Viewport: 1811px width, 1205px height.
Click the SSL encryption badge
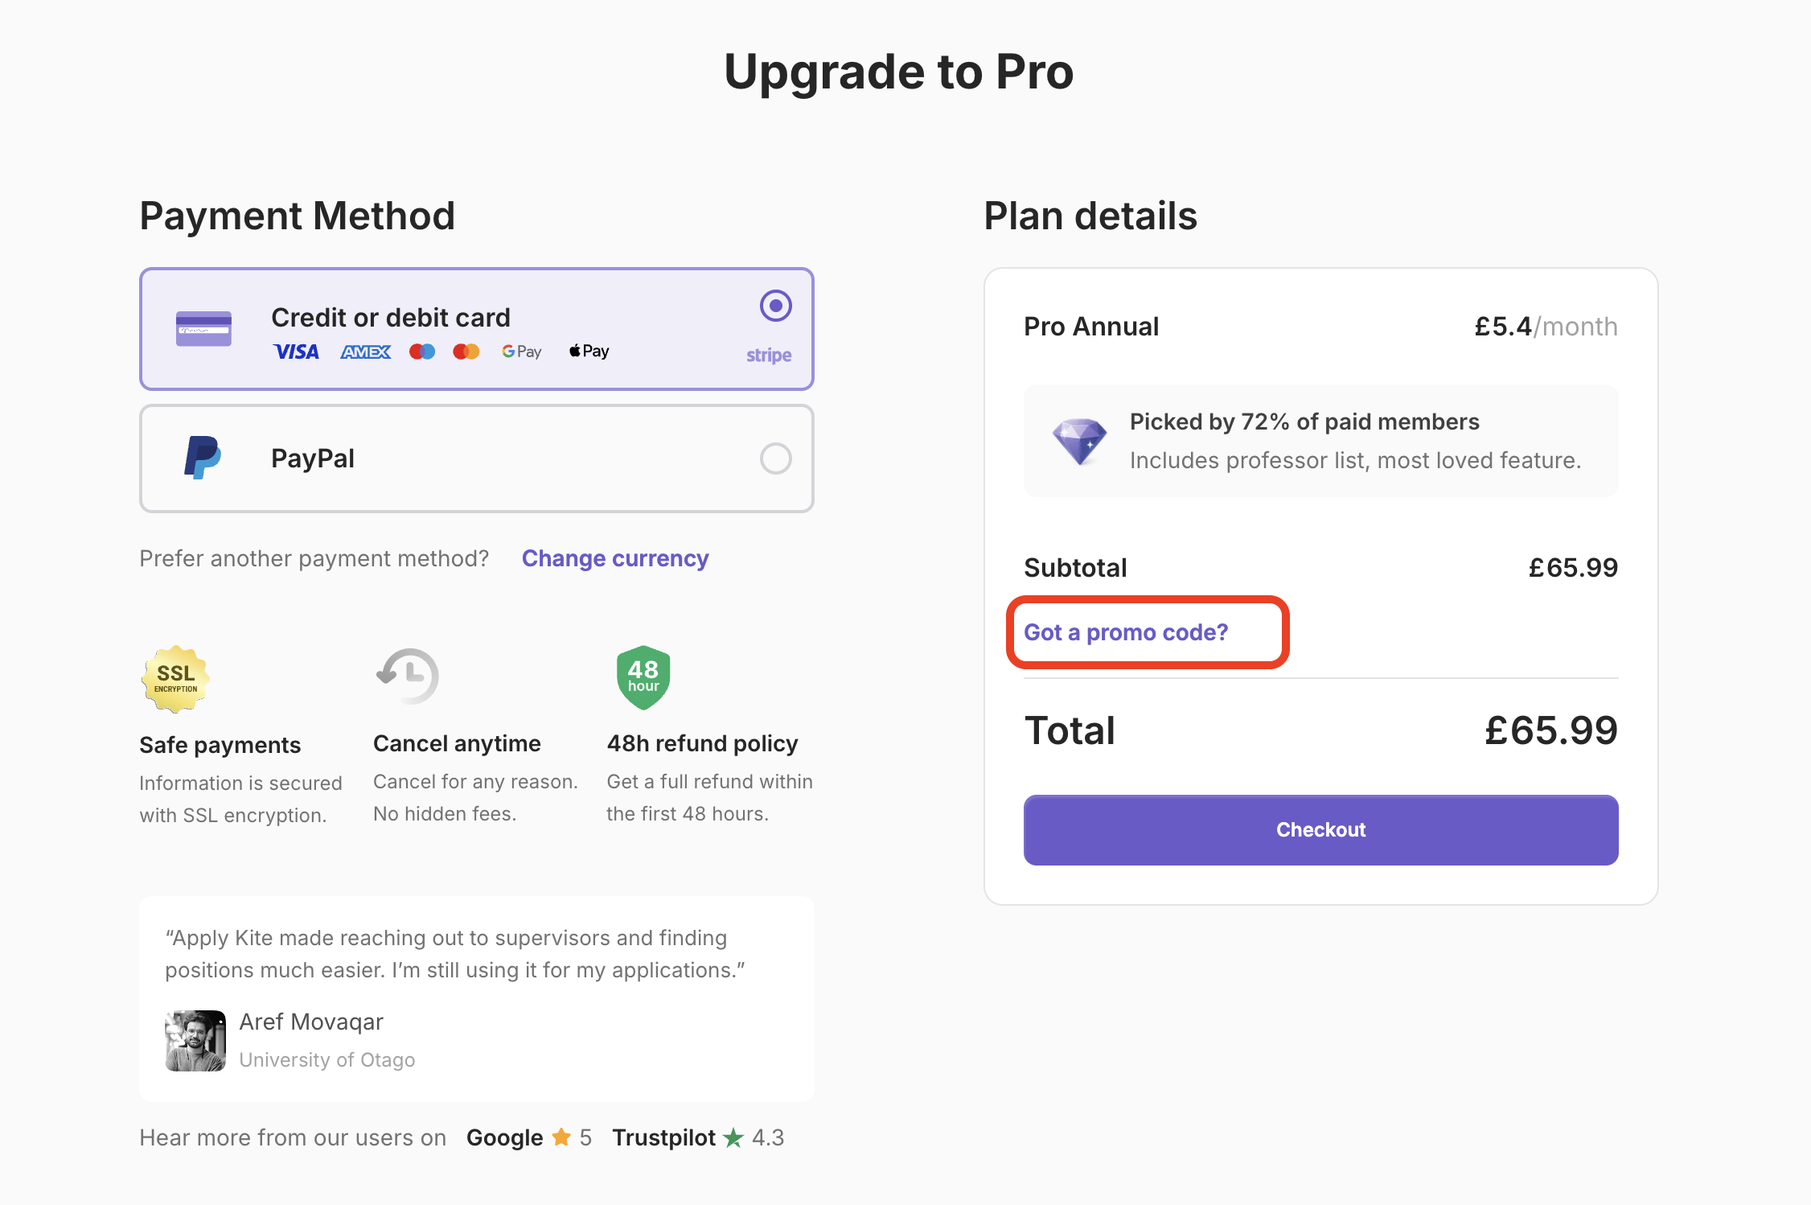click(175, 679)
